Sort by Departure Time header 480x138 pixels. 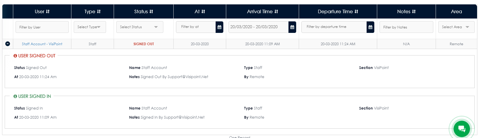[x=338, y=11]
